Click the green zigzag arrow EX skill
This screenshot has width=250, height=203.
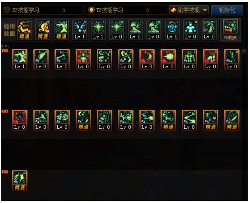tap(189, 120)
